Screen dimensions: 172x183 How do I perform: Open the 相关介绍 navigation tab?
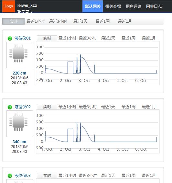[x=113, y=6]
